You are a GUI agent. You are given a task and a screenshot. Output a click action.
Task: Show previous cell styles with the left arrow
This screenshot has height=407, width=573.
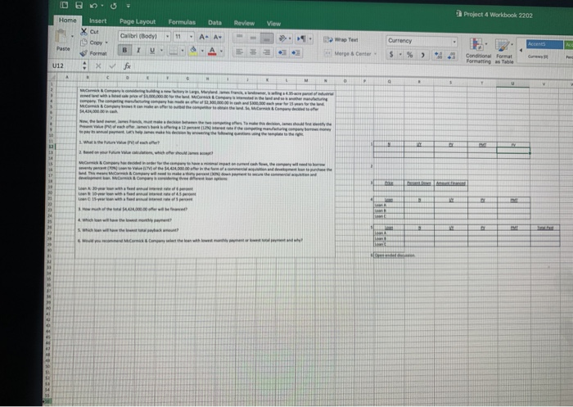521,50
